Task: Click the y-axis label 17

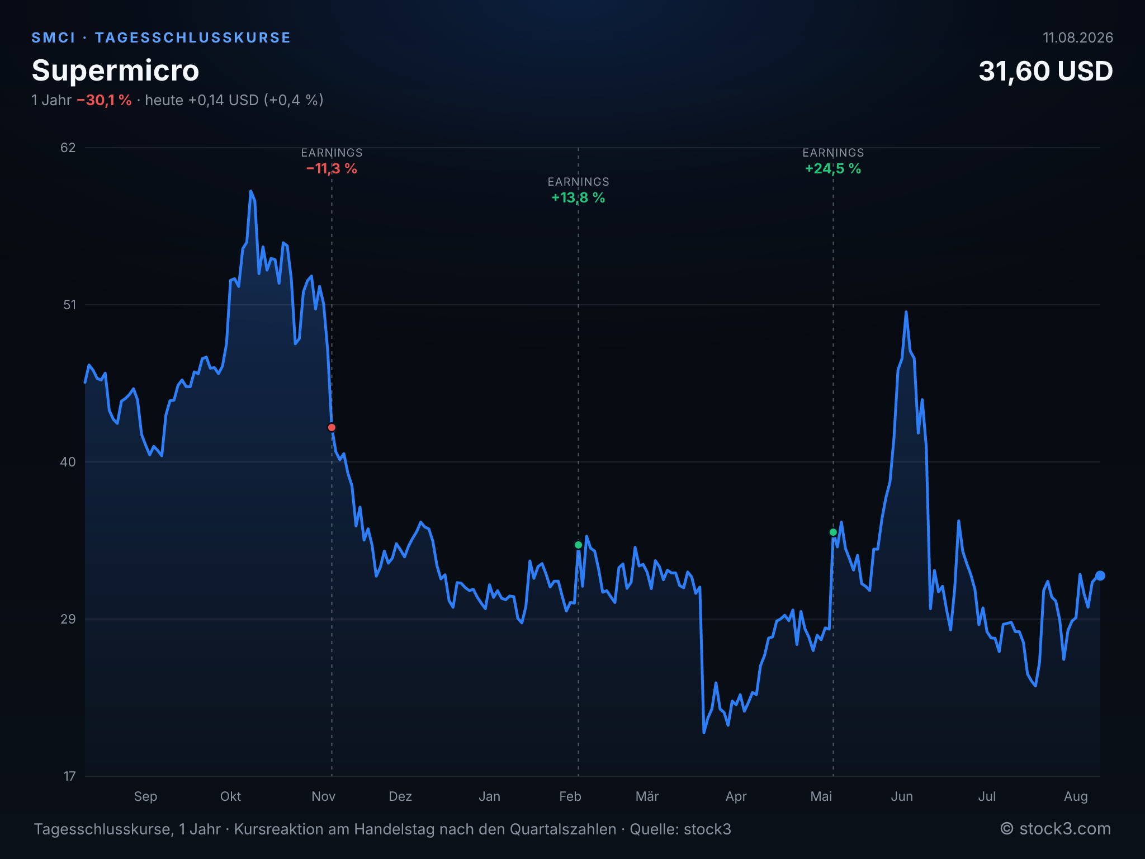Action: coord(69,776)
